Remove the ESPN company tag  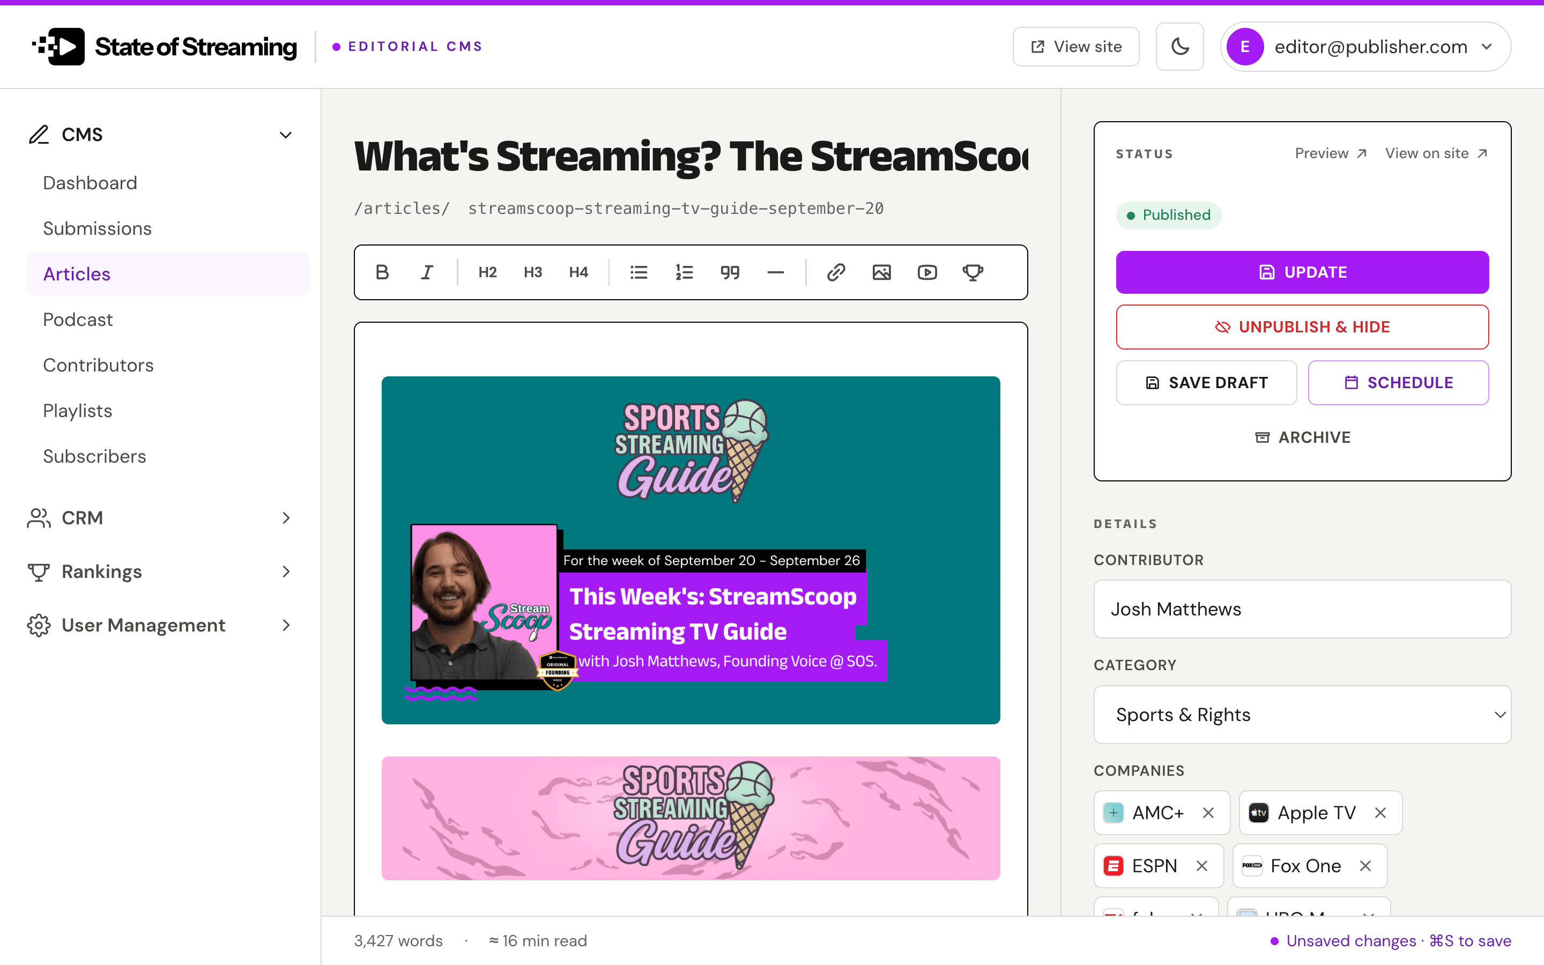1201,865
